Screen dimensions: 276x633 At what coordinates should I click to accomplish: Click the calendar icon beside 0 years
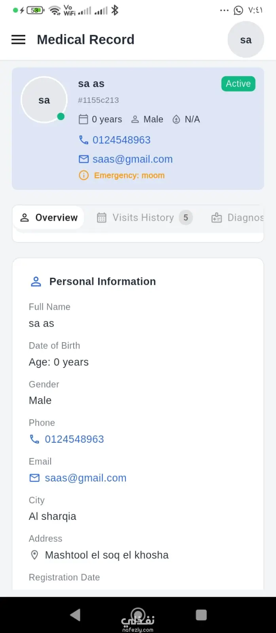pos(83,119)
